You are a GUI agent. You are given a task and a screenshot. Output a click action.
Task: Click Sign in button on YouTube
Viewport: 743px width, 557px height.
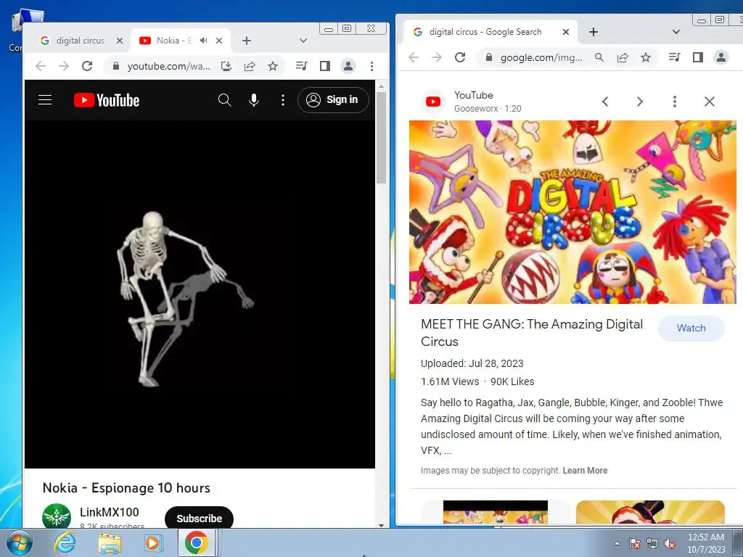click(x=333, y=100)
